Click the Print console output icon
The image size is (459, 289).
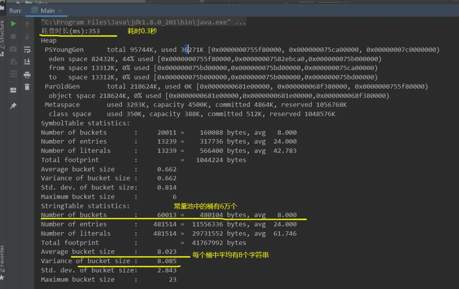(27, 75)
